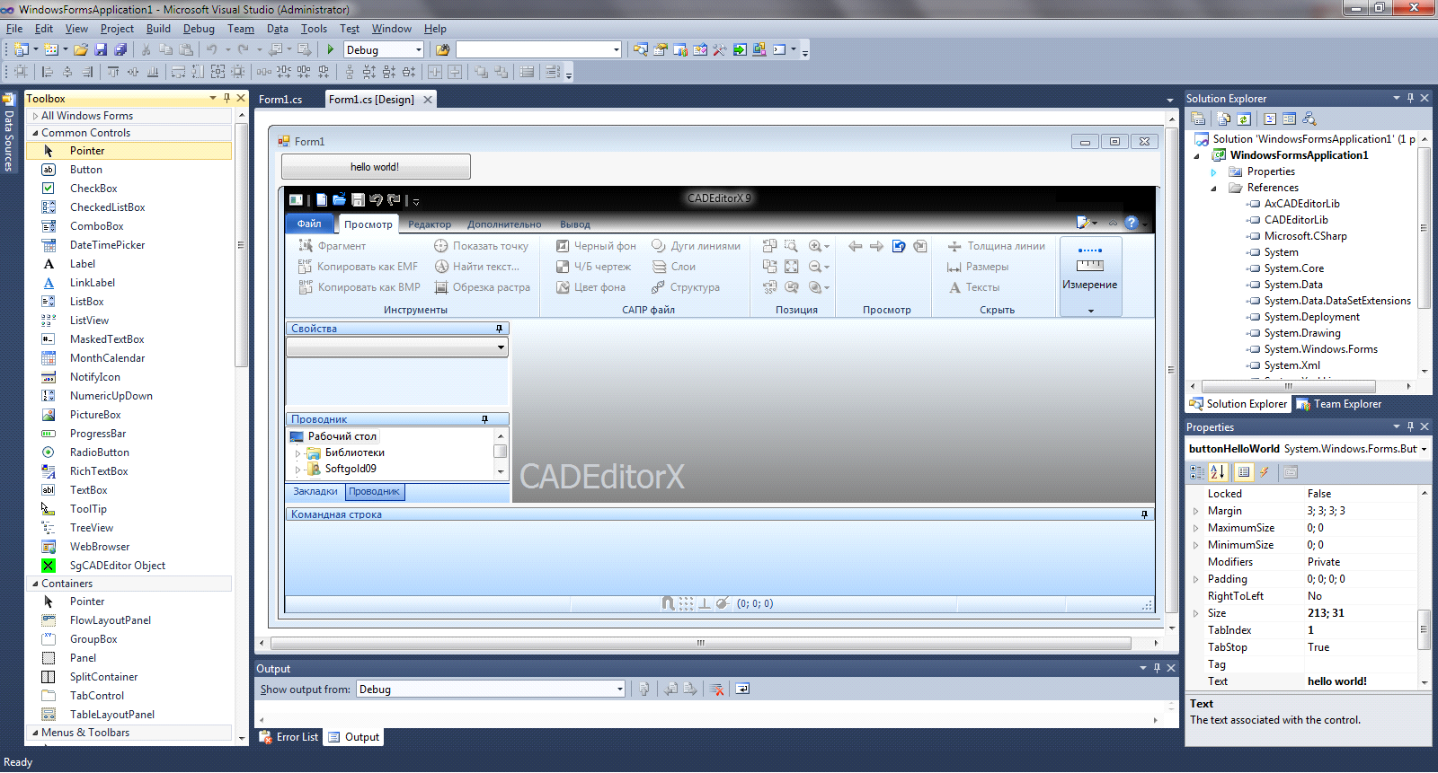This screenshot has height=773, width=1438.
Task: Click the Toolbox window icon in toolbar
Action: coord(720,49)
